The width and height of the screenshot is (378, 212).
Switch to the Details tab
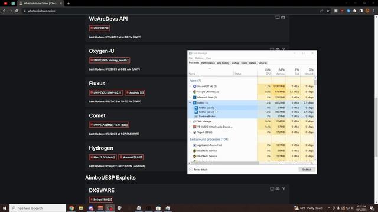tap(252, 63)
